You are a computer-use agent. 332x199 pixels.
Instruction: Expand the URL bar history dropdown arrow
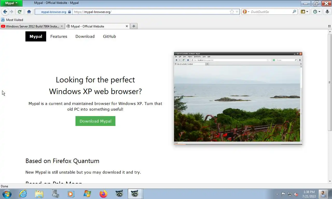pos(237,12)
